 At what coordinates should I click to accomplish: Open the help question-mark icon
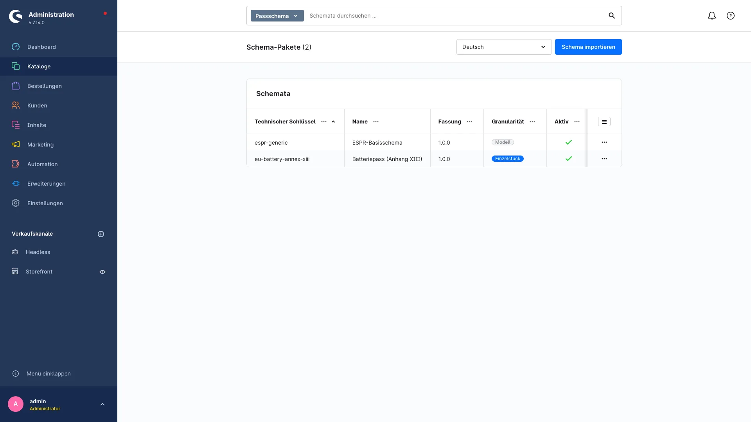(x=731, y=16)
